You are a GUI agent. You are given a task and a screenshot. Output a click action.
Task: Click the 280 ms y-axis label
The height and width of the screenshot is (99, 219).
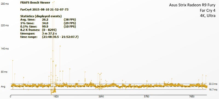pyautogui.click(x=5, y=4)
